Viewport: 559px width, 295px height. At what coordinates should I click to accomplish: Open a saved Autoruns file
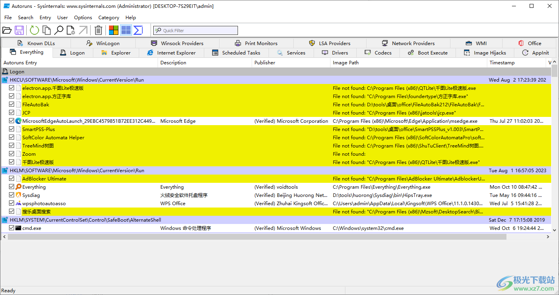[x=7, y=30]
